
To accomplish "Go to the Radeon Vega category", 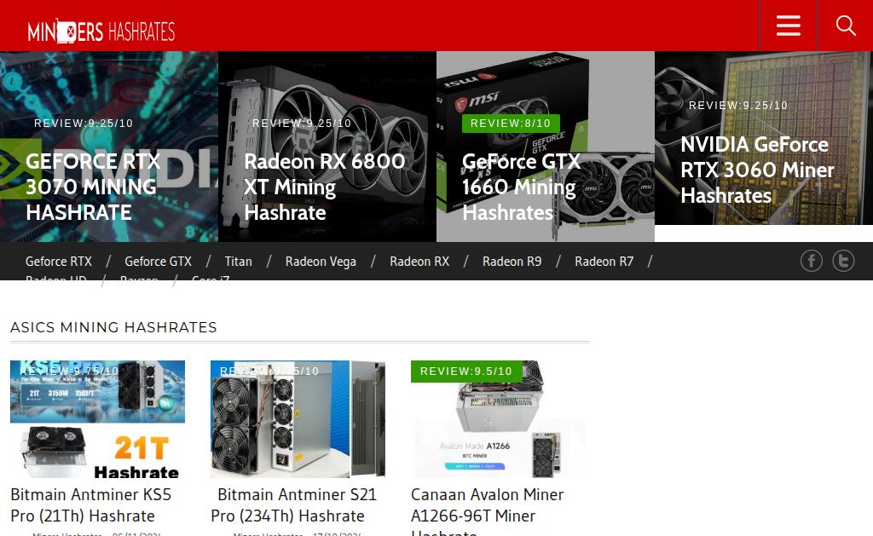I will [x=321, y=261].
